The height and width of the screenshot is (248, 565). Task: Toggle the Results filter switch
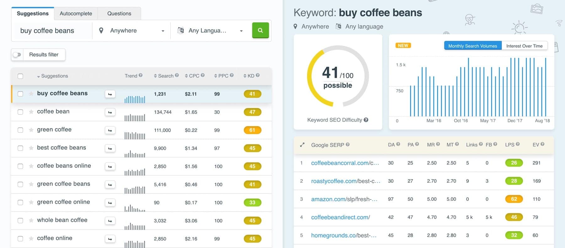17,54
